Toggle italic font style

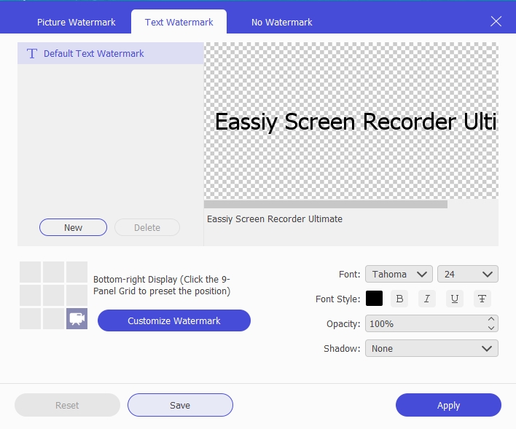coord(427,299)
